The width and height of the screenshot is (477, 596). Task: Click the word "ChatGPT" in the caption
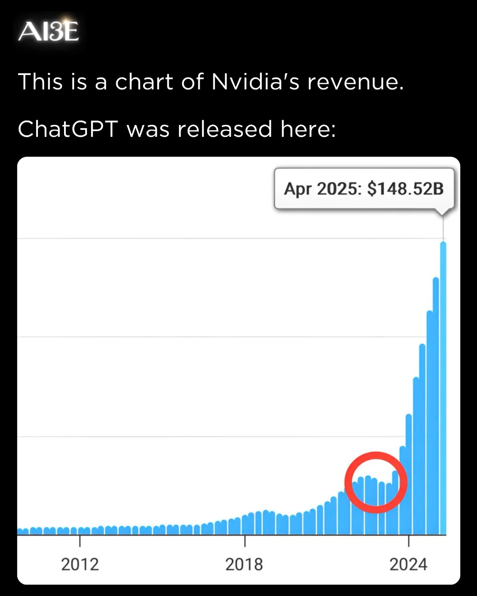click(68, 129)
